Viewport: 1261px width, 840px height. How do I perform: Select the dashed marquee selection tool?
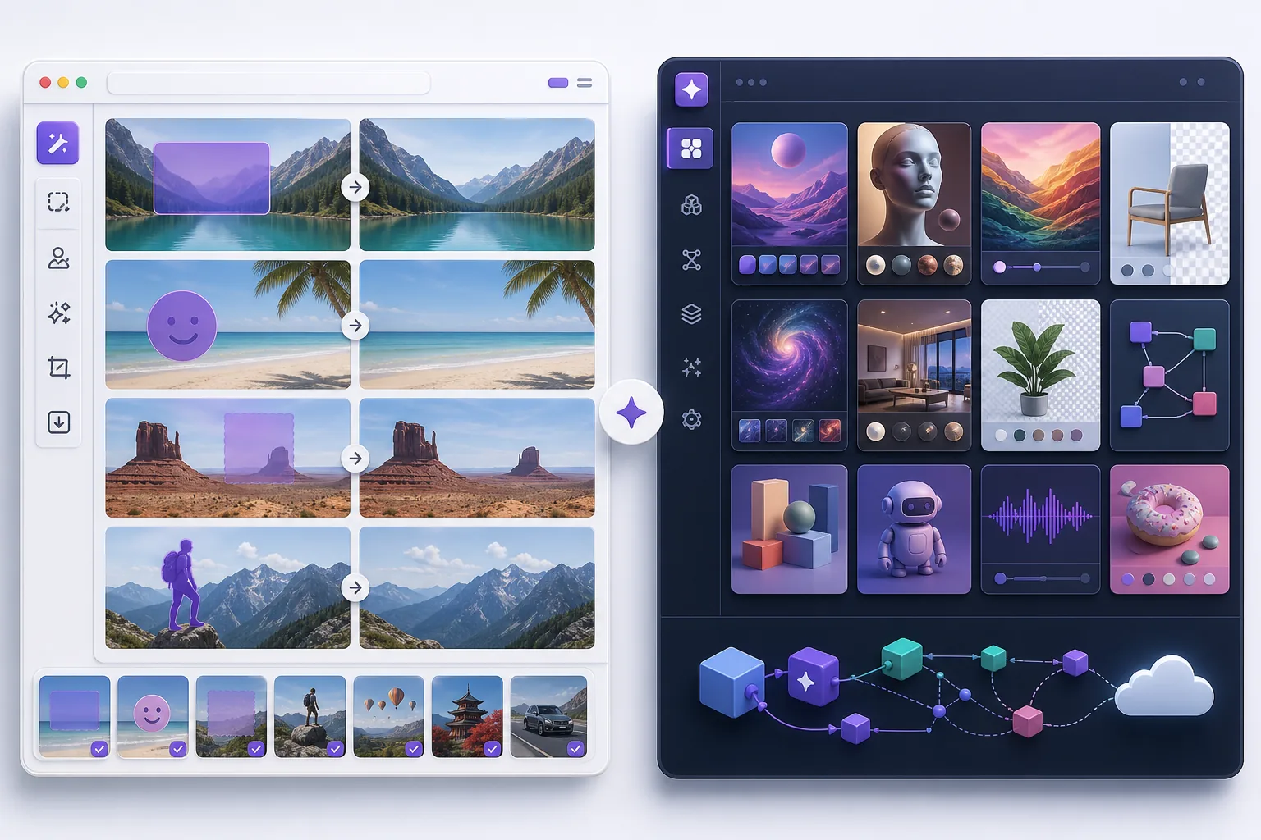58,202
